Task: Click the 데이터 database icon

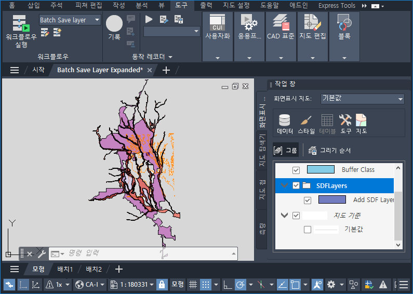Action: pos(285,124)
